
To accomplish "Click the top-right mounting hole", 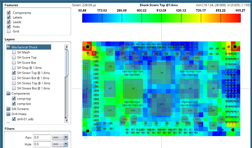I will tap(235, 47).
